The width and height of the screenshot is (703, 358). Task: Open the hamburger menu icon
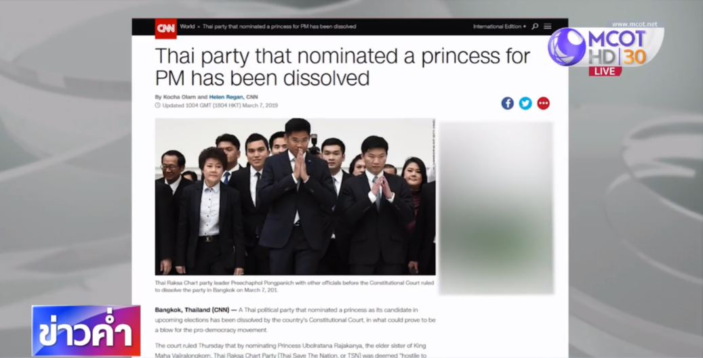tap(548, 26)
